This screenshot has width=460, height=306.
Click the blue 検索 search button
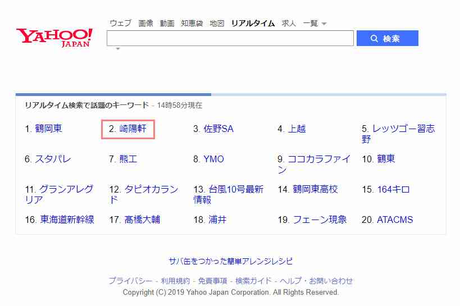point(387,38)
